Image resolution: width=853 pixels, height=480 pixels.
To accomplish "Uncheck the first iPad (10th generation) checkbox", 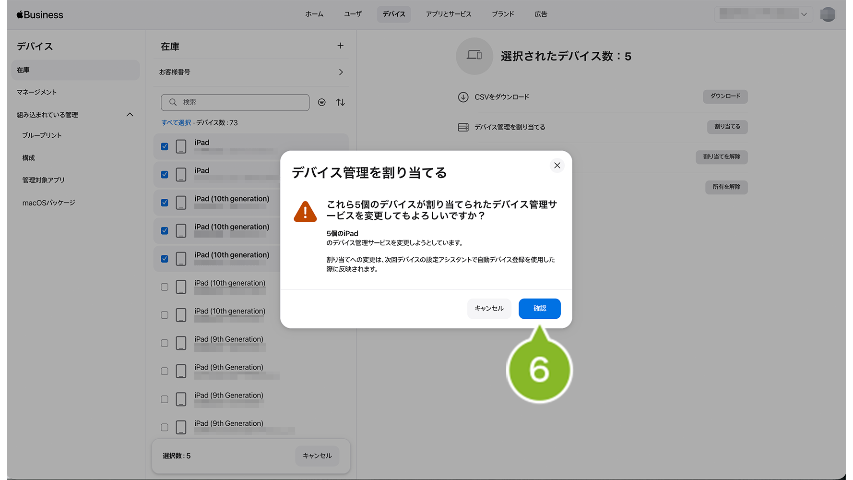I will [x=165, y=203].
